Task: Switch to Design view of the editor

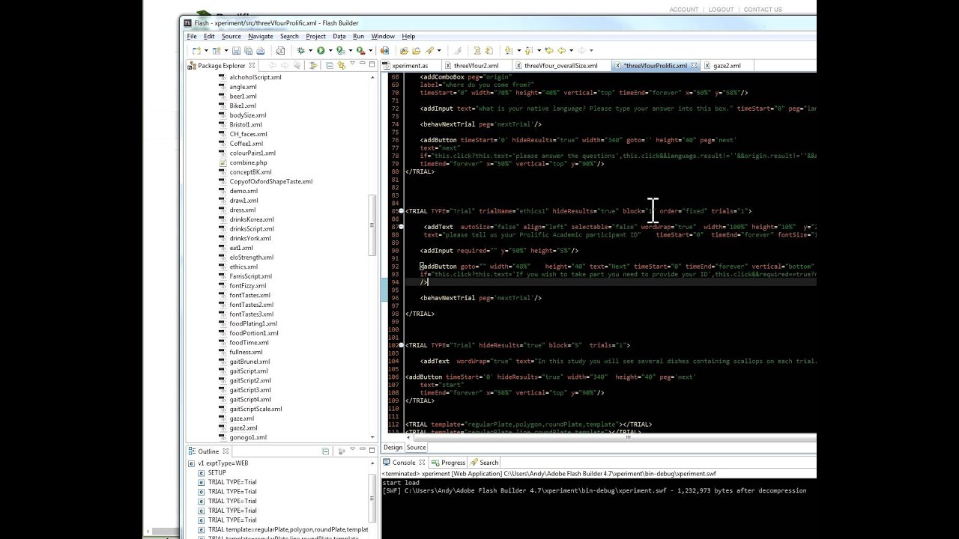Action: pyautogui.click(x=393, y=448)
